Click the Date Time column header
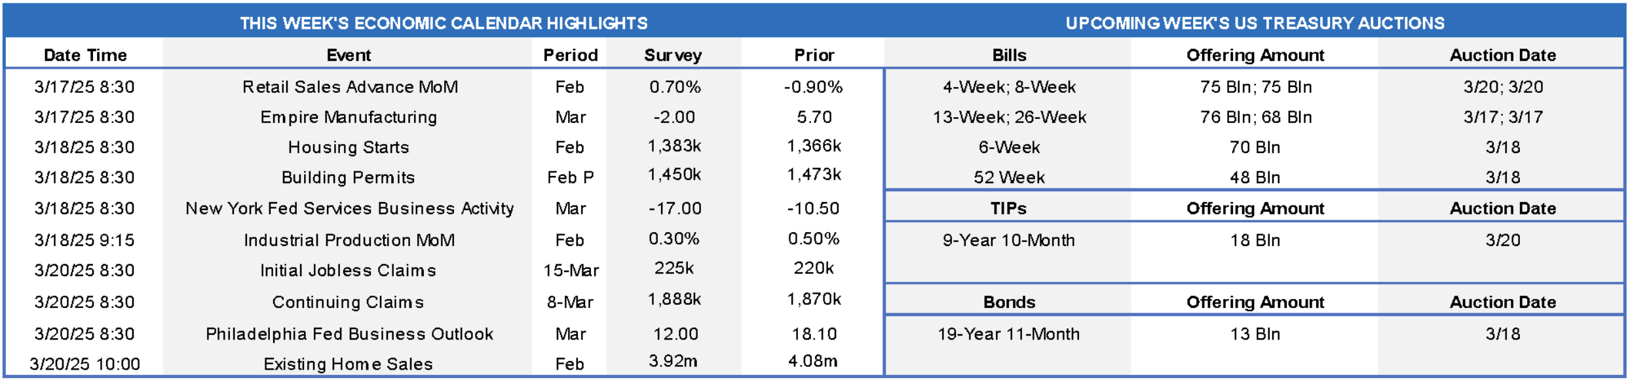1630x382 pixels. coord(85,55)
